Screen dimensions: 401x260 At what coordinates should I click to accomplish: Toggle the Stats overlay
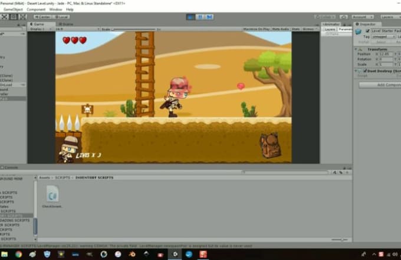pos(295,29)
